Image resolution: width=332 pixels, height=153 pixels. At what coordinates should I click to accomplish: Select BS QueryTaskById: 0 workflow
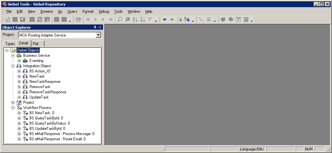coord(46,118)
